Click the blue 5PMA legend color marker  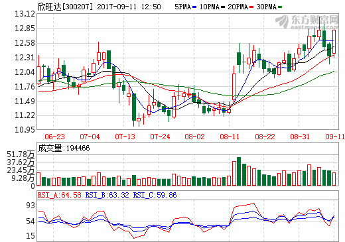tap(194, 7)
